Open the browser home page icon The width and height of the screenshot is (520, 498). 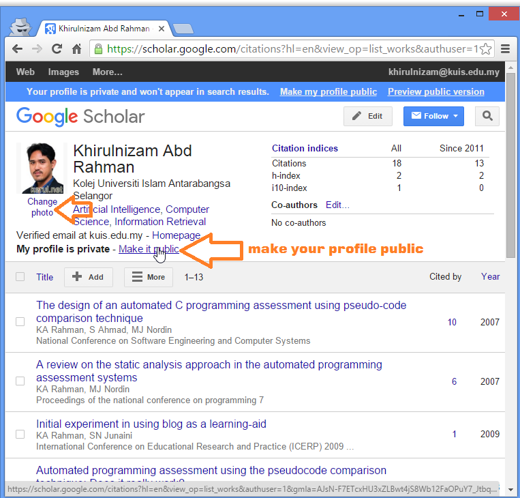76,49
